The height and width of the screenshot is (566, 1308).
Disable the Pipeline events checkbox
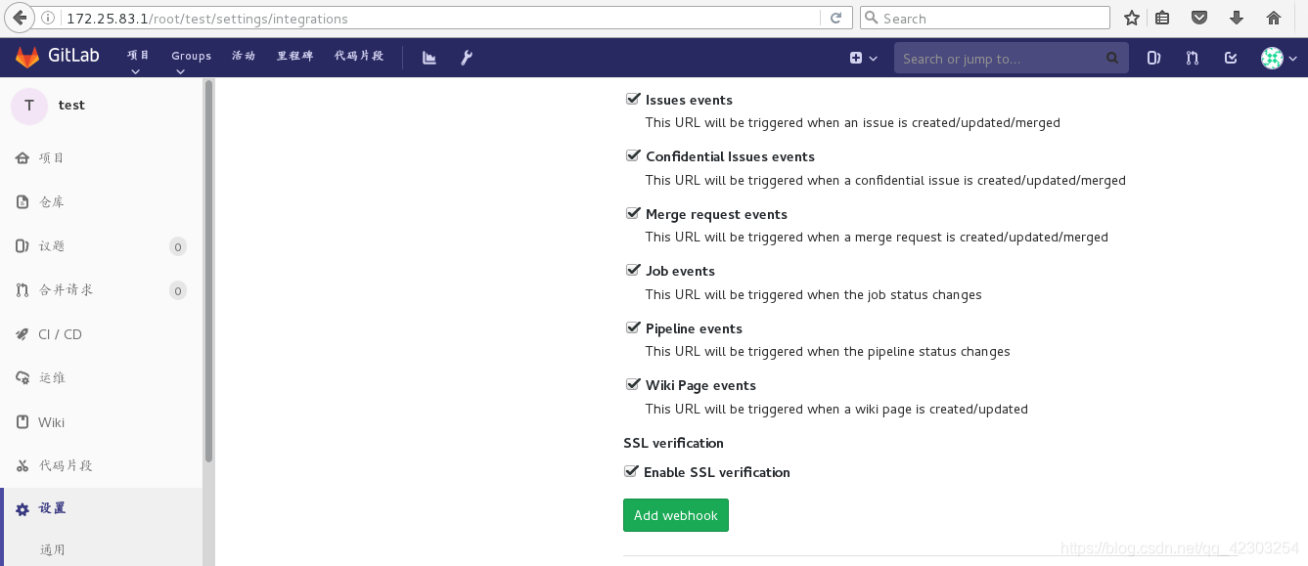click(633, 327)
